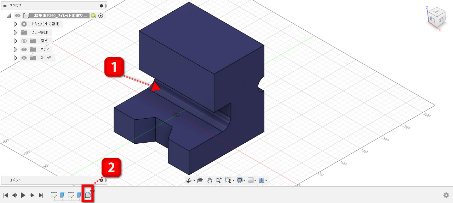Click the Viewports layout icon
The height and width of the screenshot is (203, 453).
(261, 180)
